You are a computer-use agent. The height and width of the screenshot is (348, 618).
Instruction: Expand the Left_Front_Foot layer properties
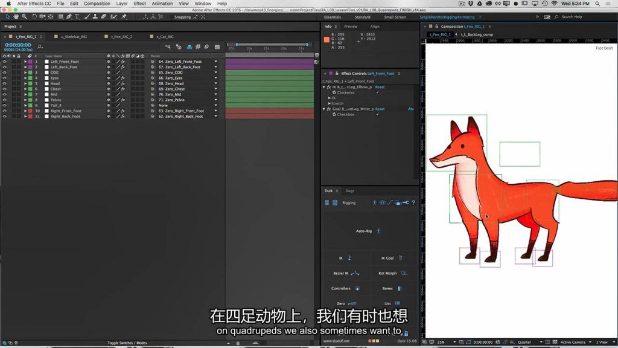pyautogui.click(x=25, y=62)
